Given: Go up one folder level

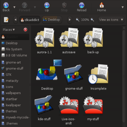Looking at the screenshot, I should pos(47,7).
